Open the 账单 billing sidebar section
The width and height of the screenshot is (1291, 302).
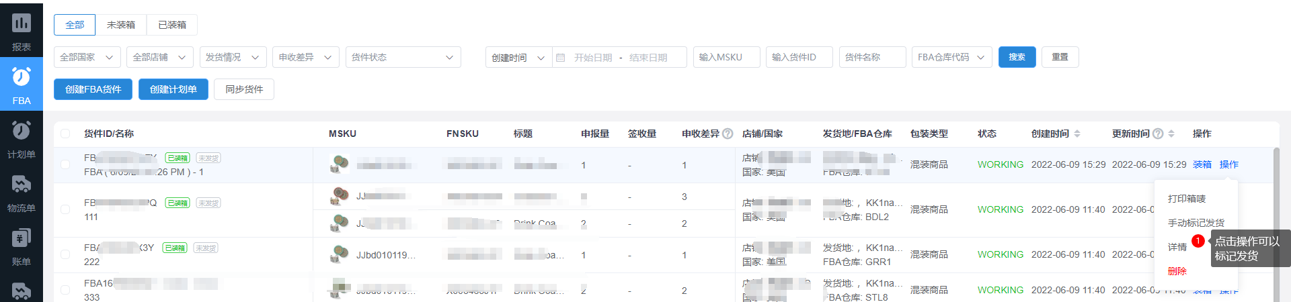pyautogui.click(x=22, y=245)
